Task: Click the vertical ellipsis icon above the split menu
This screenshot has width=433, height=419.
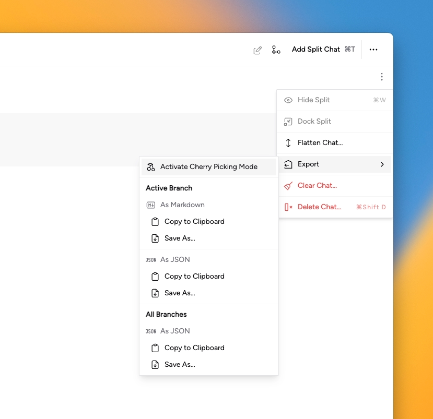Action: tap(382, 77)
